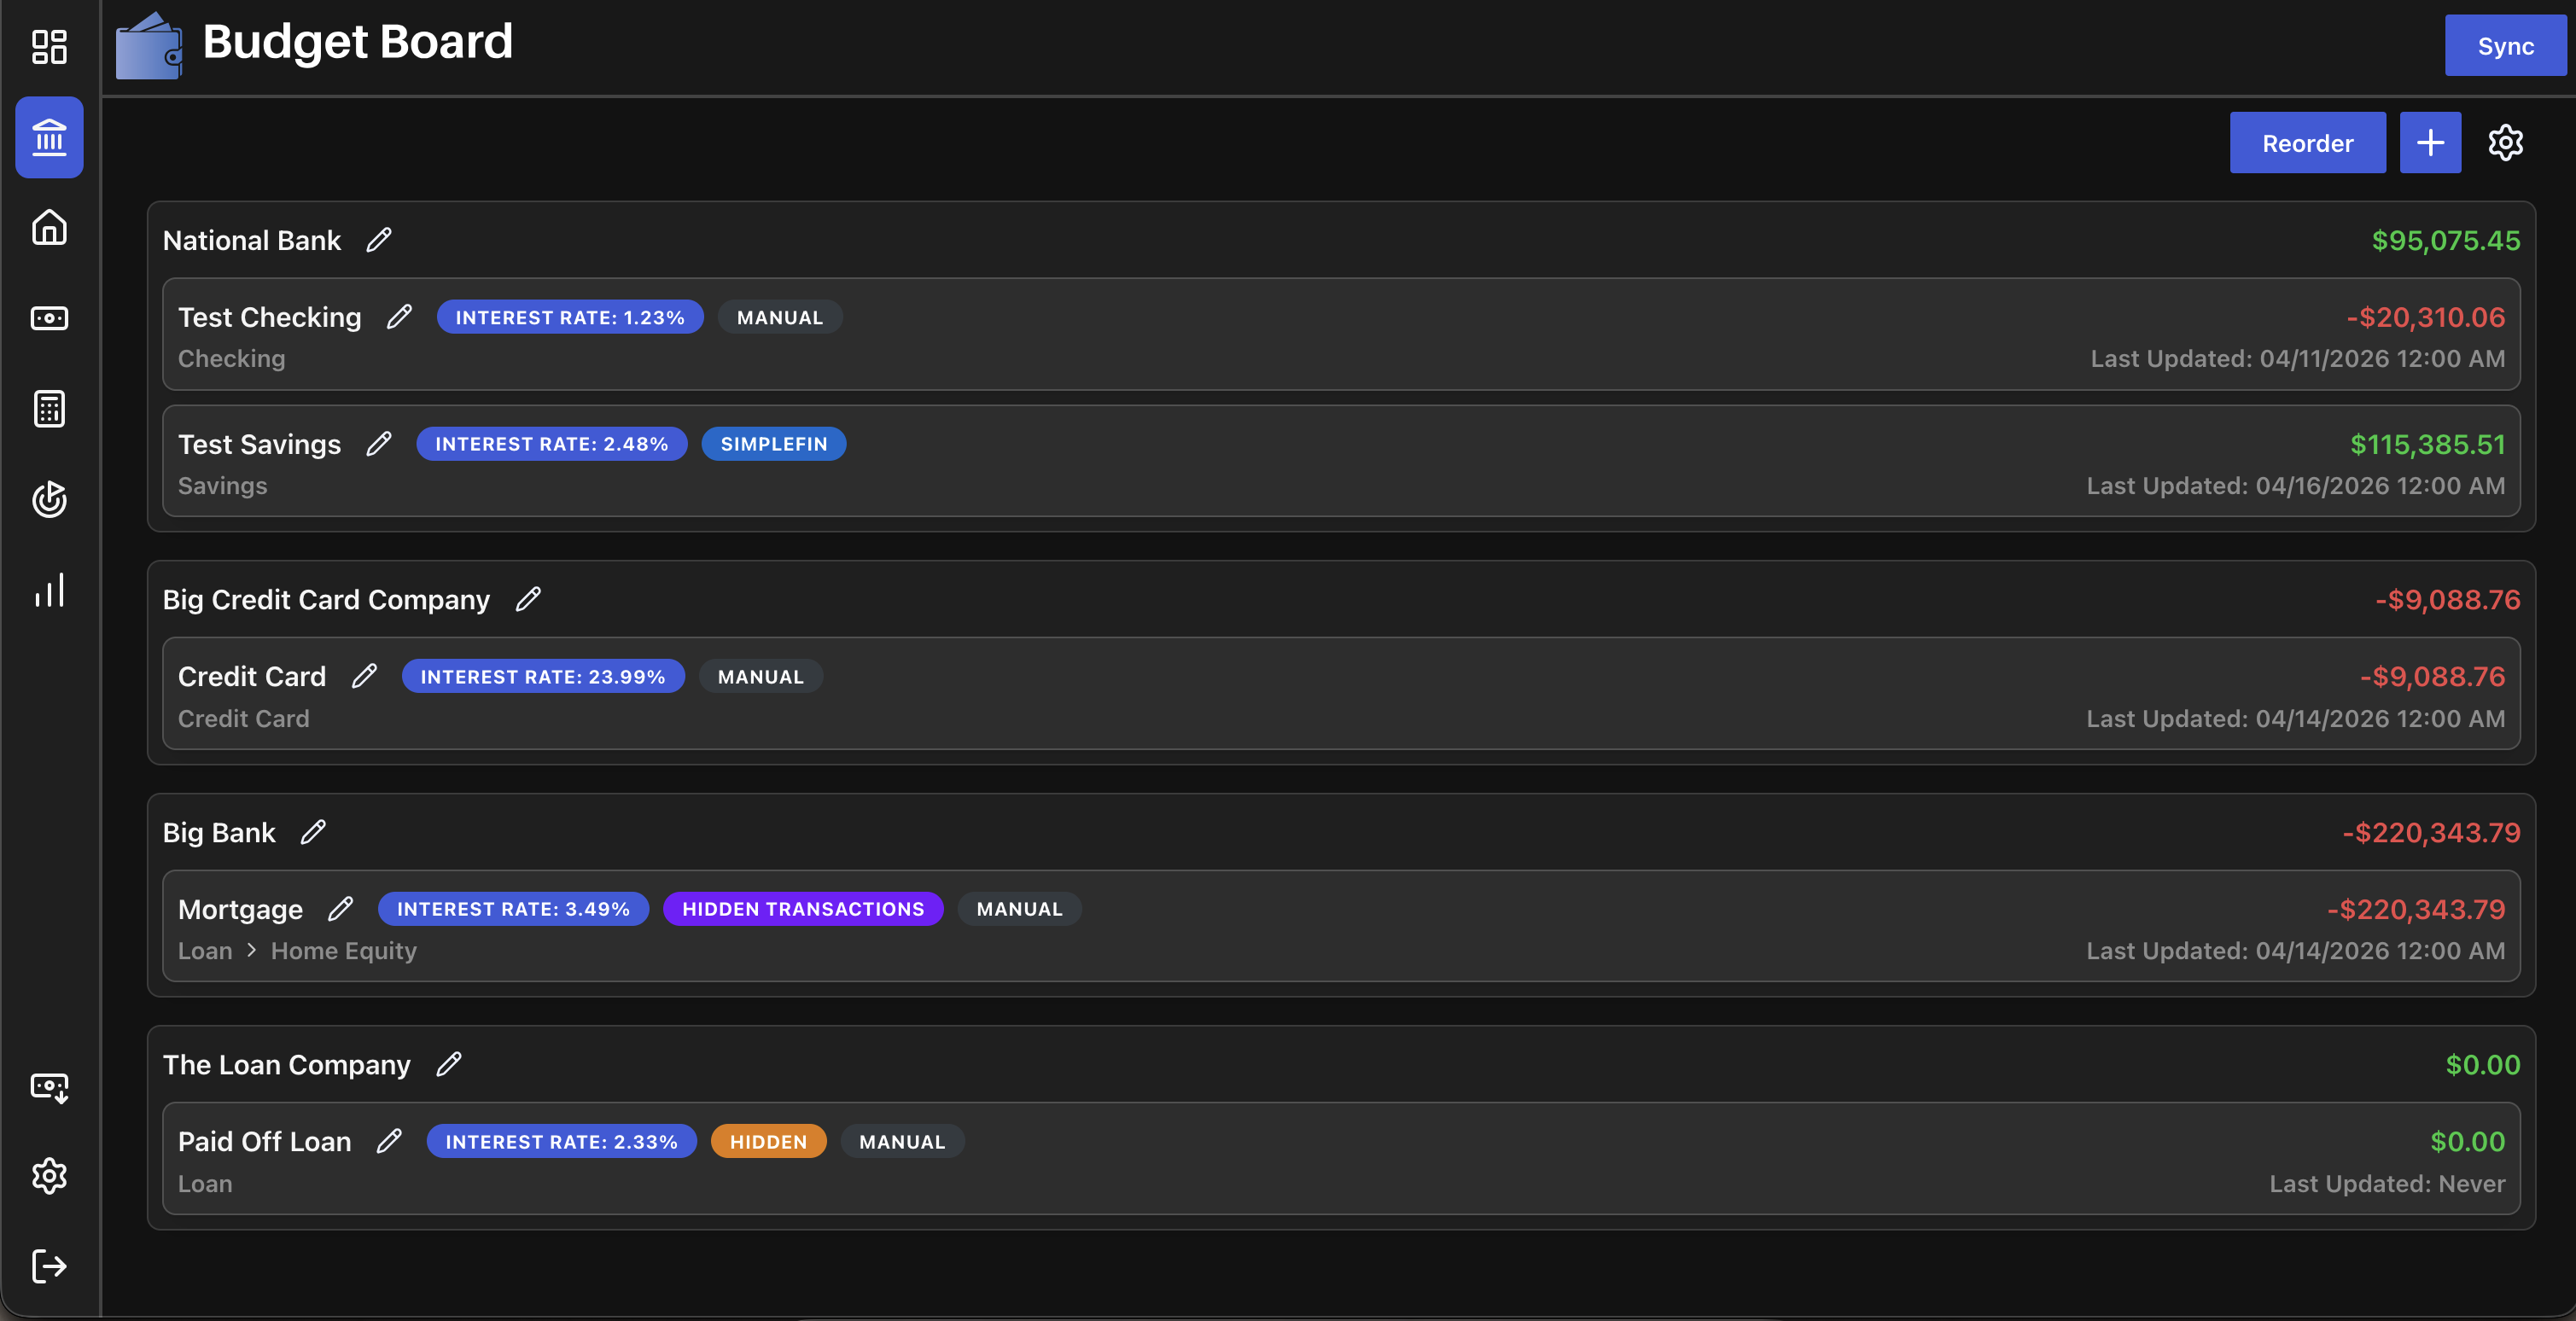Click the Sync button

pyautogui.click(x=2505, y=45)
